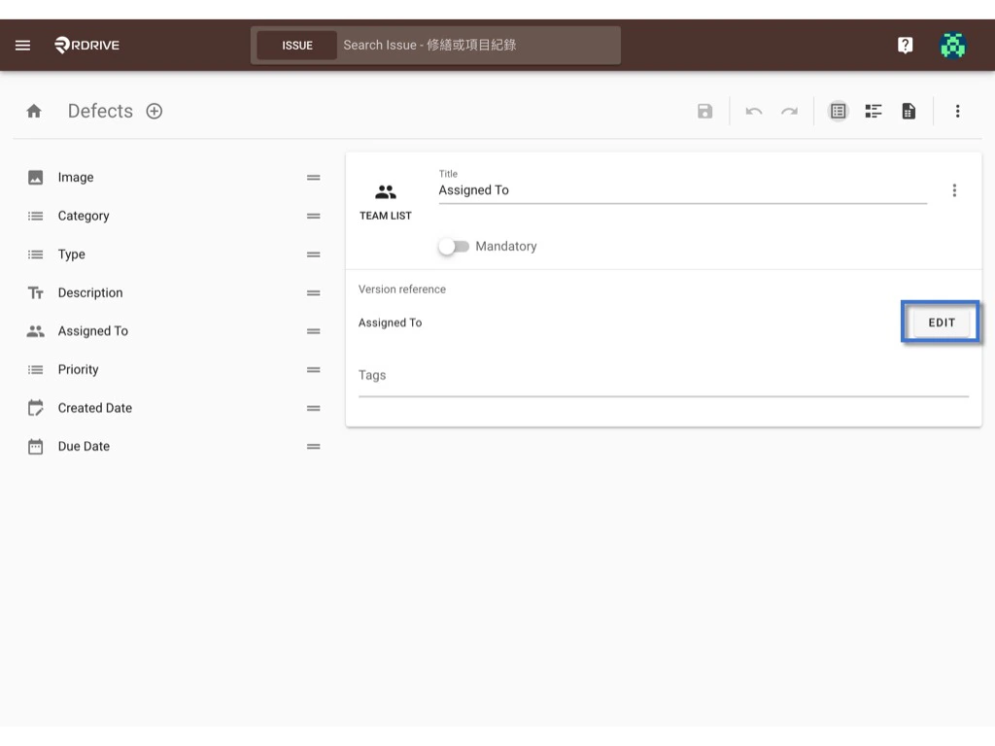The height and width of the screenshot is (746, 995).
Task: Add a new field using the plus icon
Action: tap(154, 111)
